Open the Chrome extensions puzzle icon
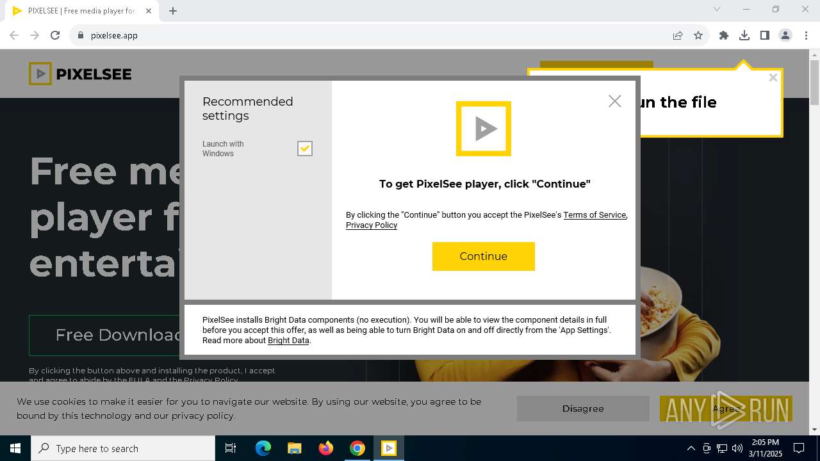This screenshot has width=820, height=461. point(724,35)
